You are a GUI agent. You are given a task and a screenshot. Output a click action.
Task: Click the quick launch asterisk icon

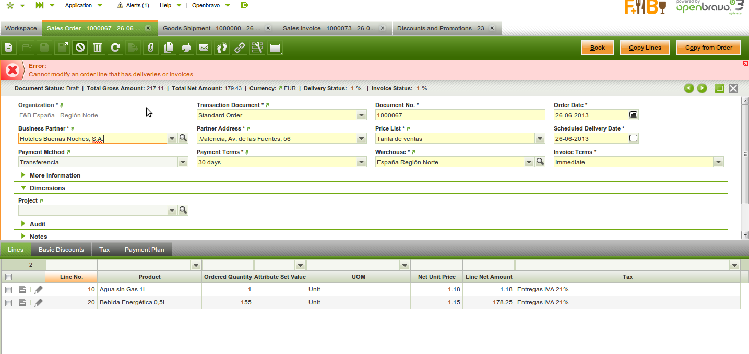click(10, 5)
